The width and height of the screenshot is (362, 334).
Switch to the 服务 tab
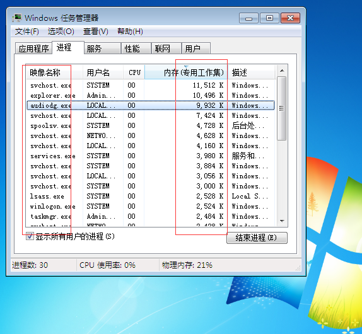(x=103, y=49)
